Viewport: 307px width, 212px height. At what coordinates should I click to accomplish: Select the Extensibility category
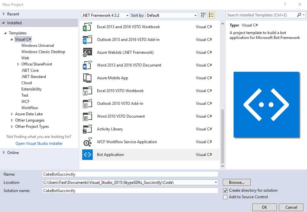pyautogui.click(x=31, y=89)
